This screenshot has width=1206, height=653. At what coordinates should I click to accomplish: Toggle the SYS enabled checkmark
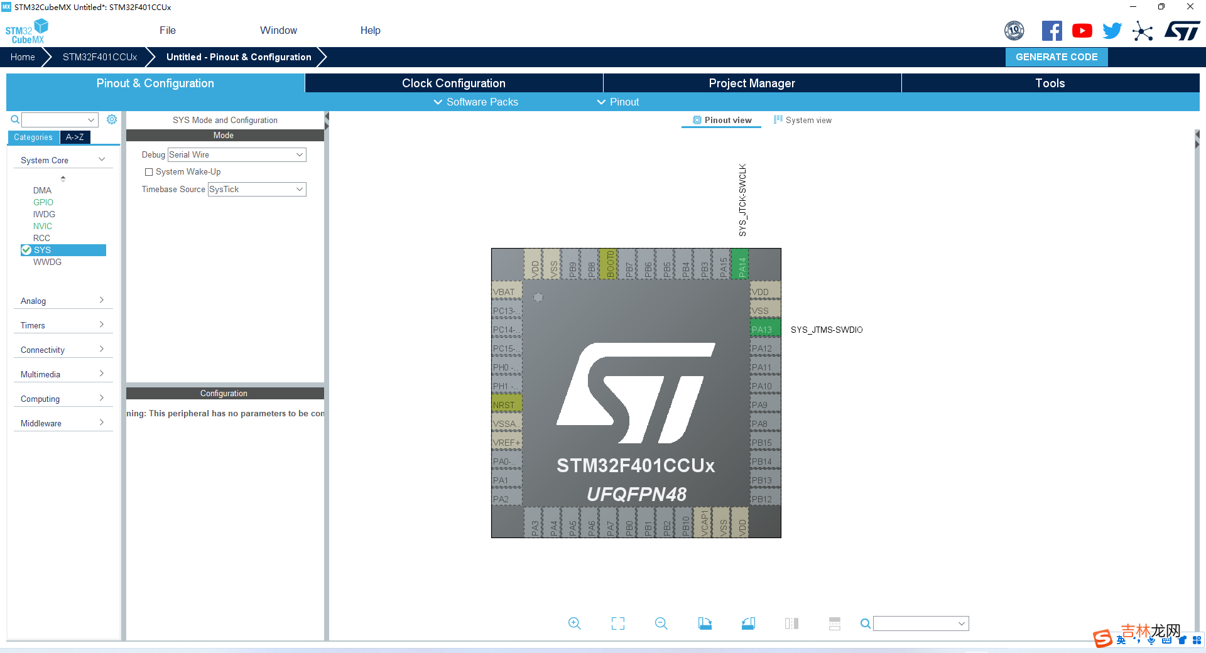coord(26,250)
